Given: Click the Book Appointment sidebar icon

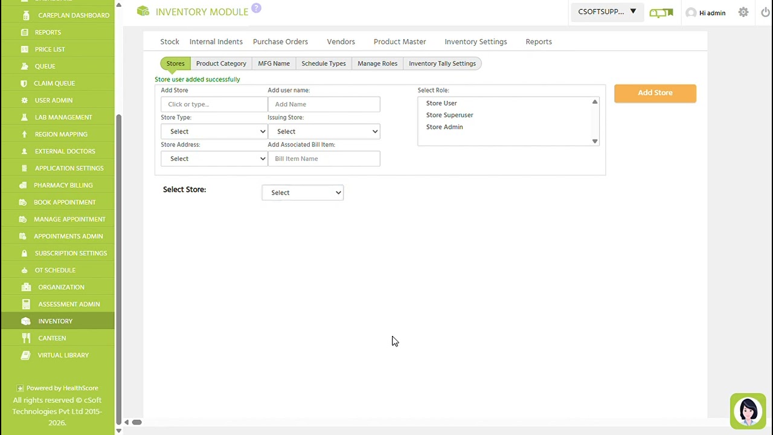Looking at the screenshot, I should pyautogui.click(x=23, y=202).
